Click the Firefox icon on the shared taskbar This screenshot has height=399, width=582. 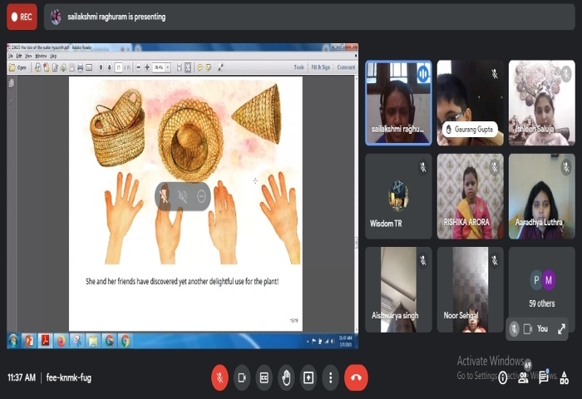click(62, 341)
